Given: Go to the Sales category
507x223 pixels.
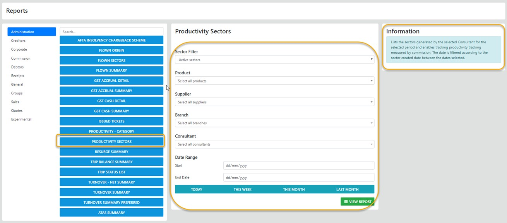Looking at the screenshot, I should tap(15, 102).
